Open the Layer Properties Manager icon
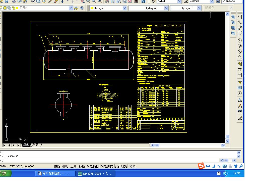The image size is (257, 193). [x=76, y=8]
